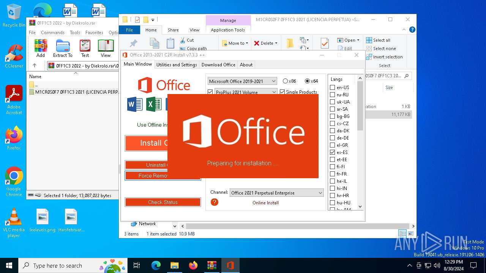Click Invert selection in ribbon
The height and width of the screenshot is (273, 486).
[384, 57]
